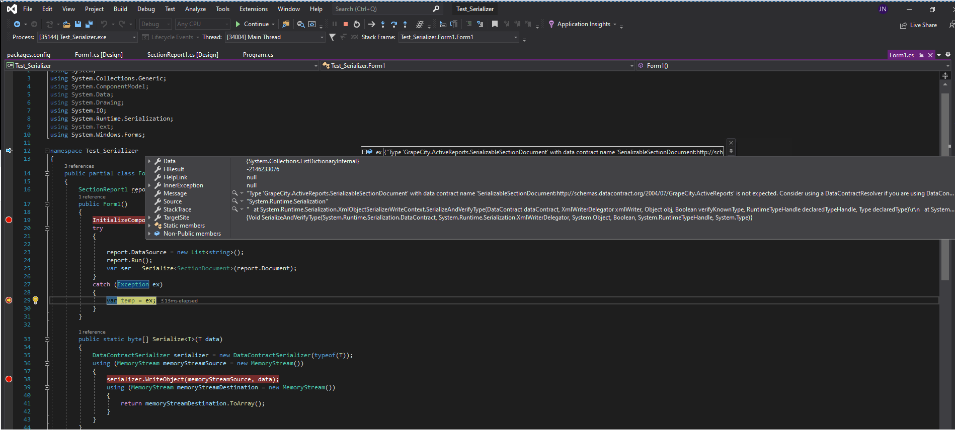955x430 pixels.
Task: Expand TargetSite in the datatip
Action: [x=149, y=218]
